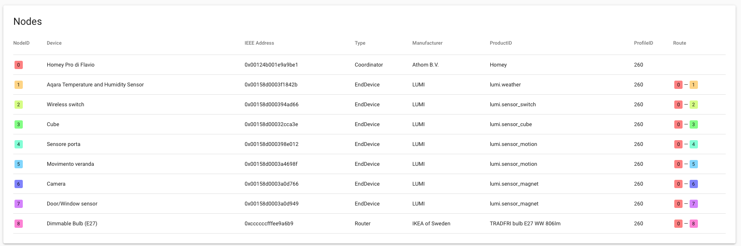Click the Route column badge 7 for Door/Window sensor
The image size is (741, 246).
(693, 204)
